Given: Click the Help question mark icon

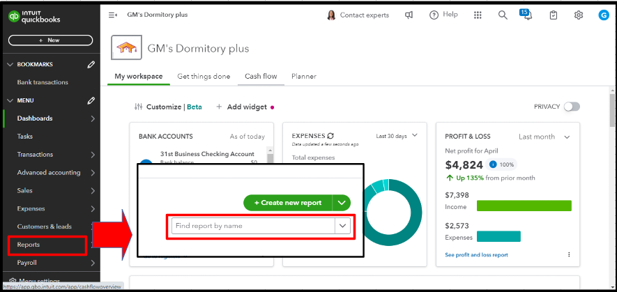Looking at the screenshot, I should tap(434, 15).
